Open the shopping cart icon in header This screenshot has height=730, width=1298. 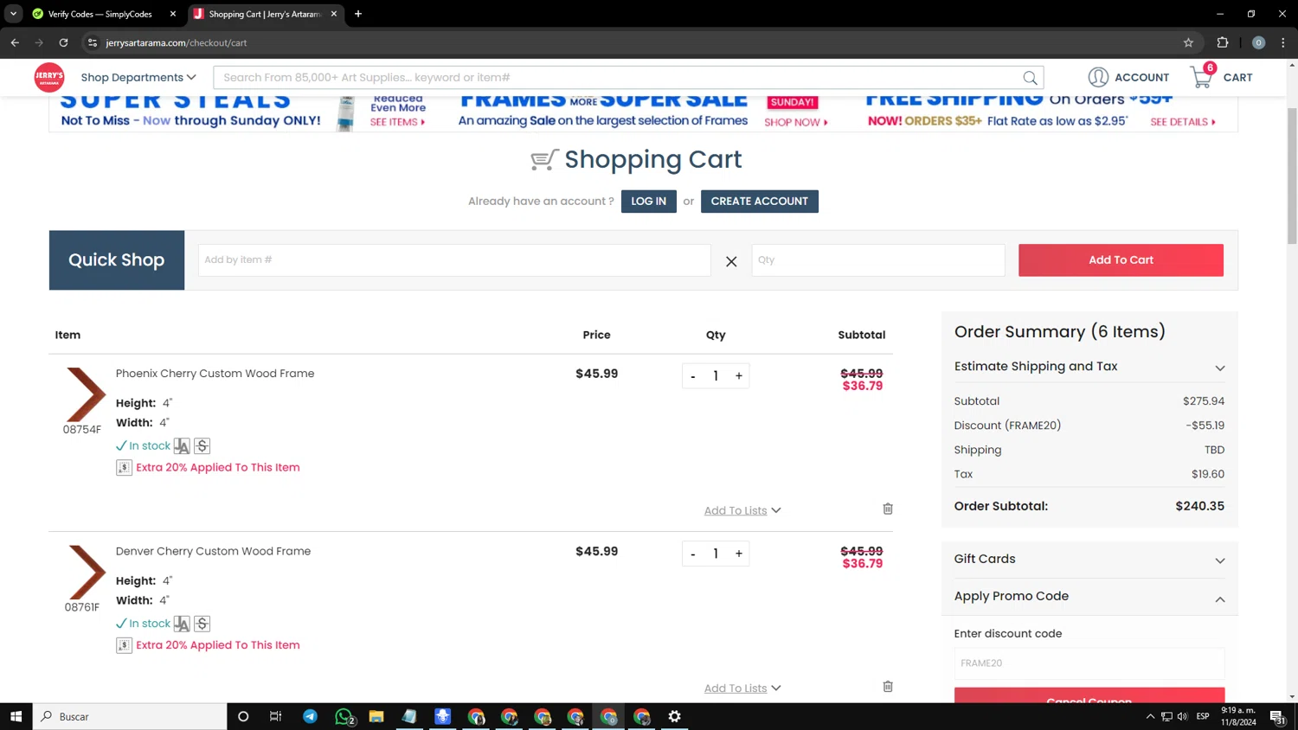1202,77
